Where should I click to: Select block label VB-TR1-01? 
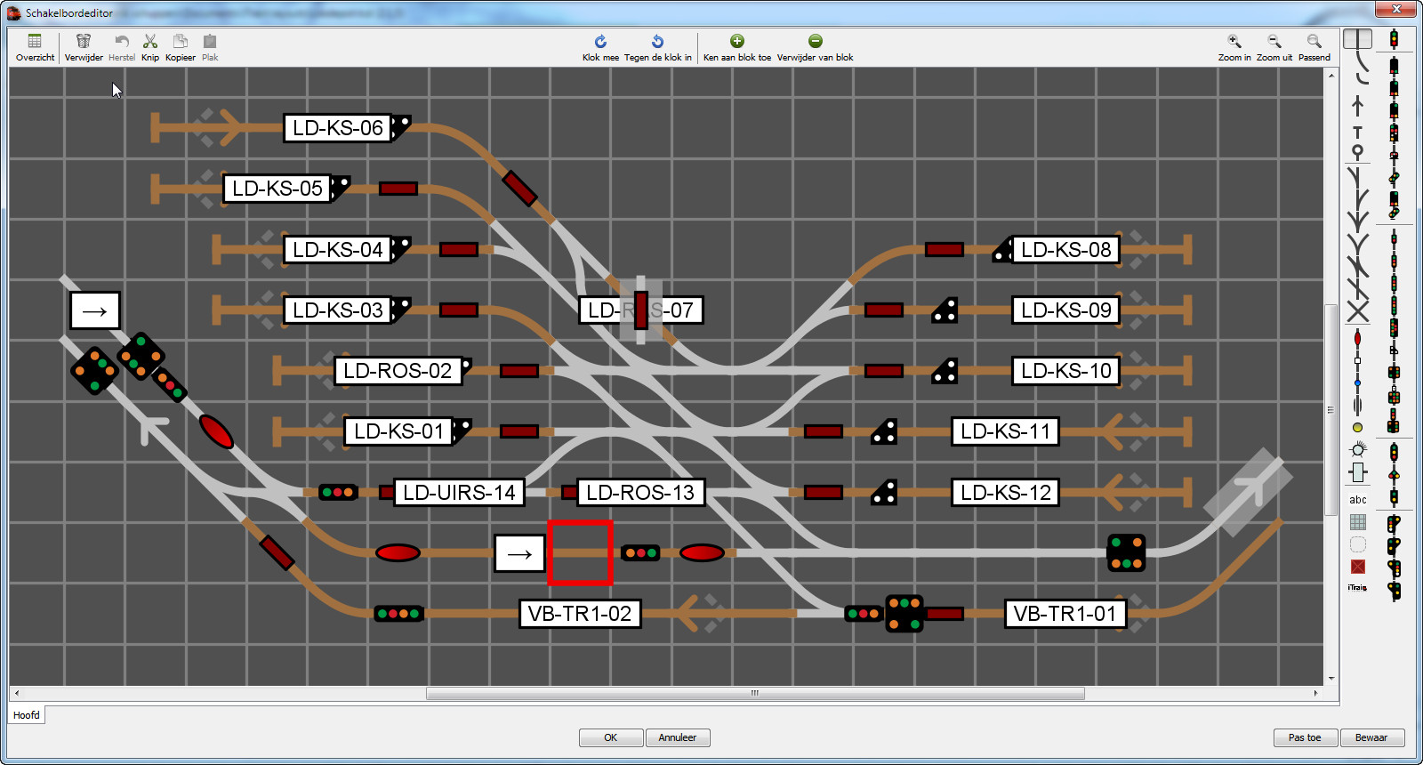(1065, 614)
